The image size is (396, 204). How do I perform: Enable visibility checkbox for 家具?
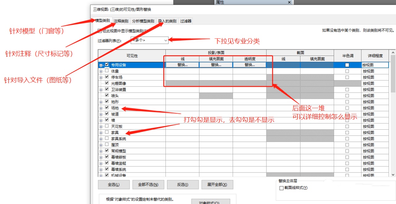(107, 132)
